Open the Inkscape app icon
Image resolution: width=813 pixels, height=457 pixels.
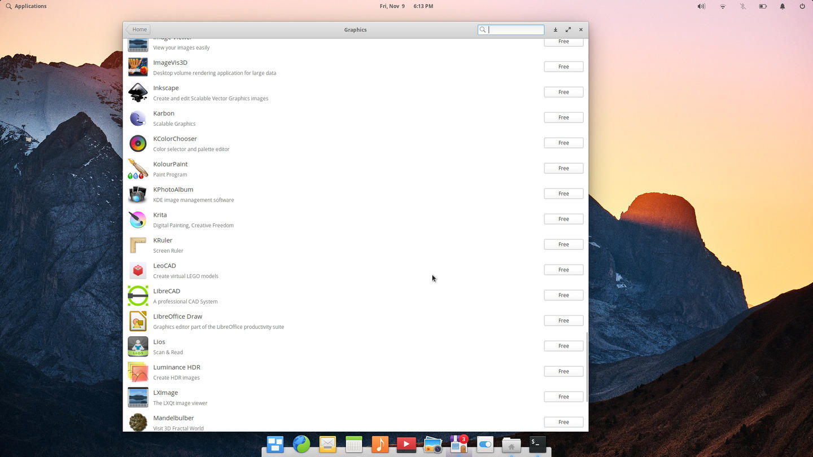[x=138, y=93]
